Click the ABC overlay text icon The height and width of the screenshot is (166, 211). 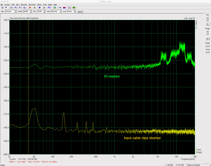pos(49,8)
